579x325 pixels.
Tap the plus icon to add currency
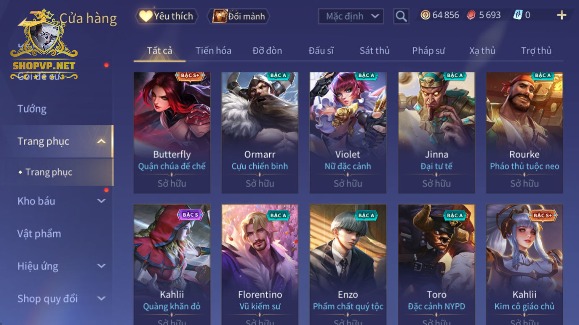pyautogui.click(x=561, y=15)
